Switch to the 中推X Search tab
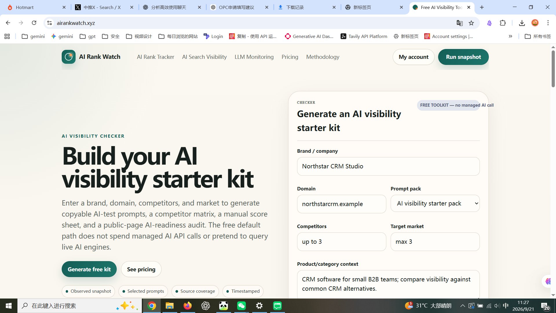This screenshot has width=556, height=313. [x=102, y=7]
